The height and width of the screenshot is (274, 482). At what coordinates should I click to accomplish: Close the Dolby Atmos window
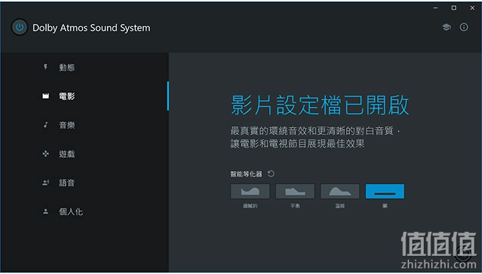point(472,8)
